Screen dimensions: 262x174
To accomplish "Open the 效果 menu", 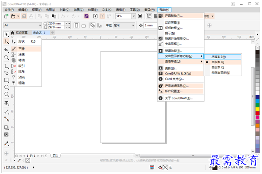I will [79, 10].
